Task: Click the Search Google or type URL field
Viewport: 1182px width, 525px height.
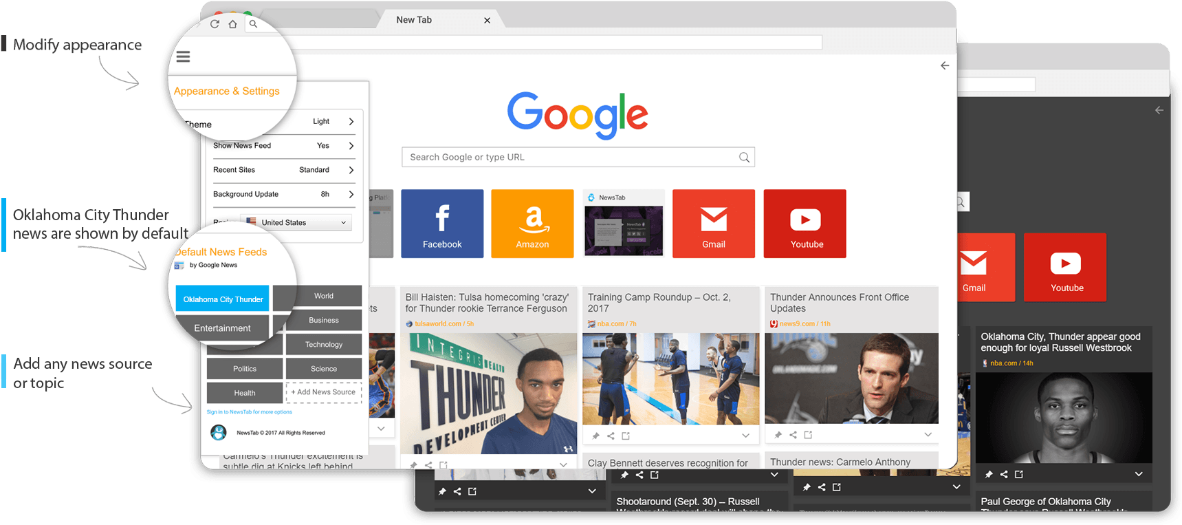Action: [578, 157]
